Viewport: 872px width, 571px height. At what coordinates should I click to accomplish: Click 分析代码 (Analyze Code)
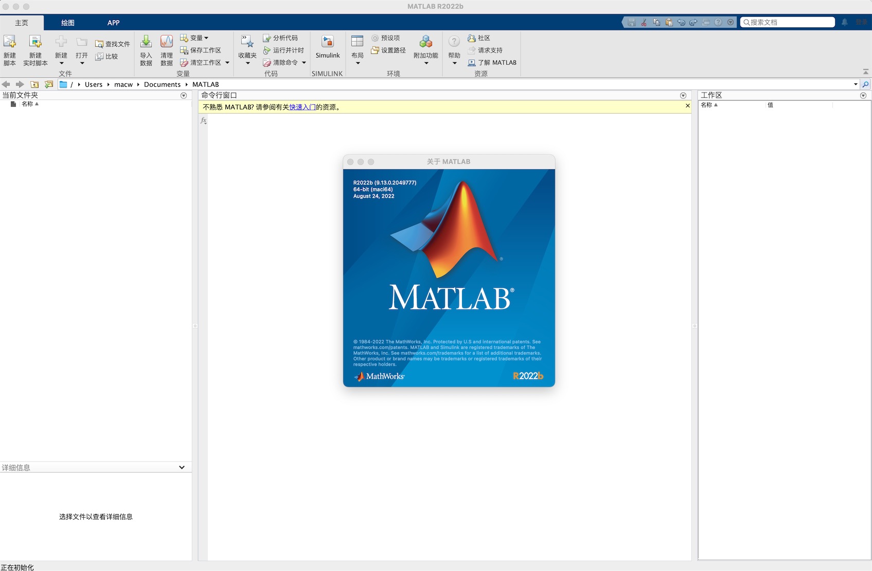pyautogui.click(x=280, y=38)
